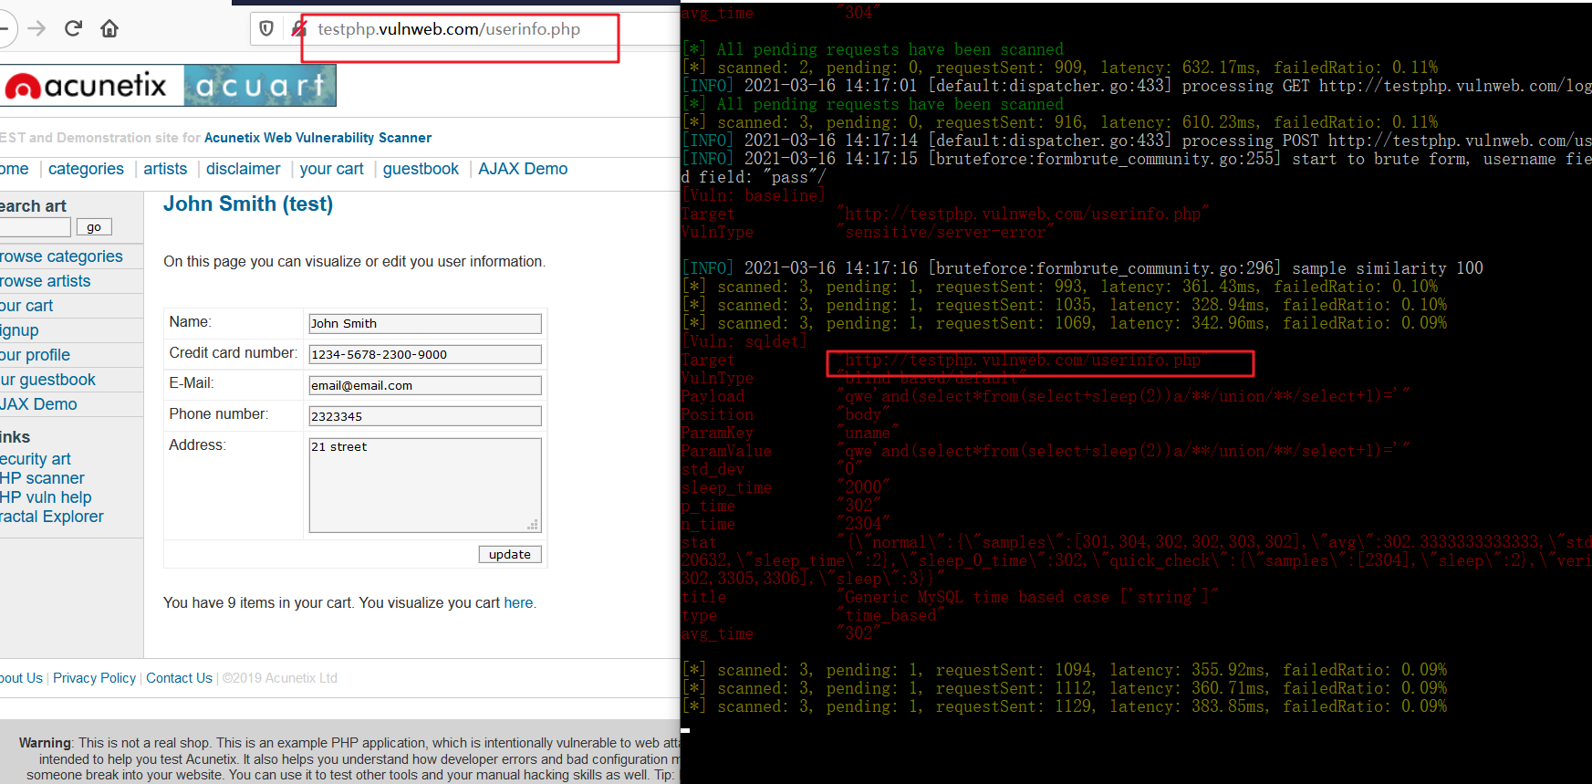Screen dimensions: 1592x784
Task: Open Signup sidebar link
Action: [19, 330]
